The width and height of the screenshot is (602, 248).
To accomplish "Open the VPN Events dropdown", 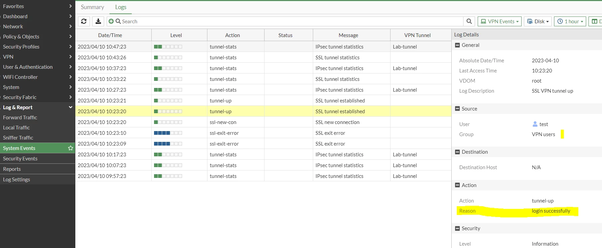I will [500, 21].
